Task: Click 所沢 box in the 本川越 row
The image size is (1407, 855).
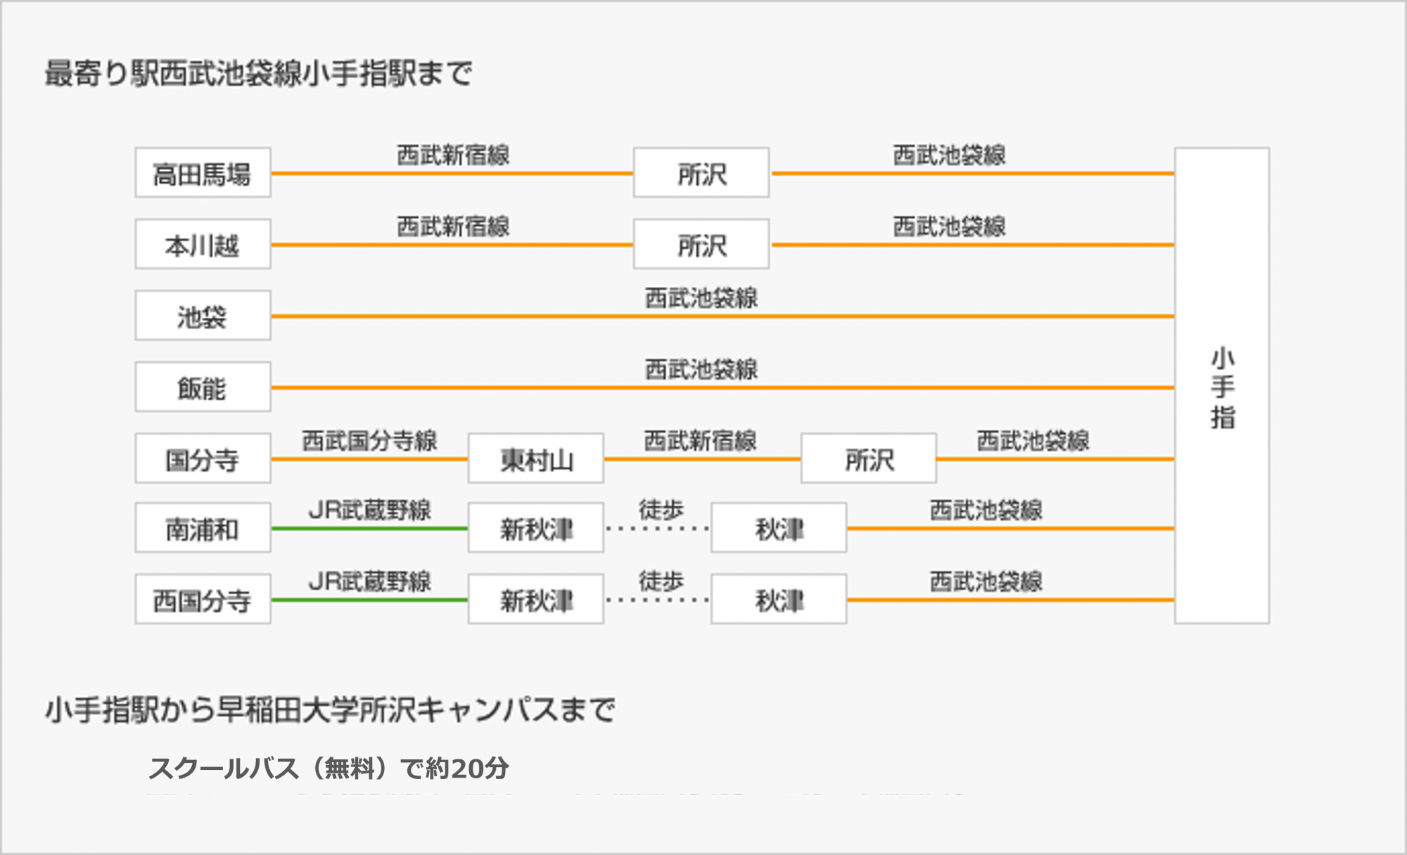Action: 701,245
